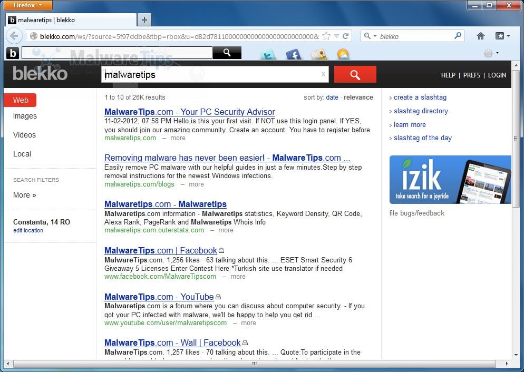Switch to Images search
524x372 pixels.
(x=25, y=116)
